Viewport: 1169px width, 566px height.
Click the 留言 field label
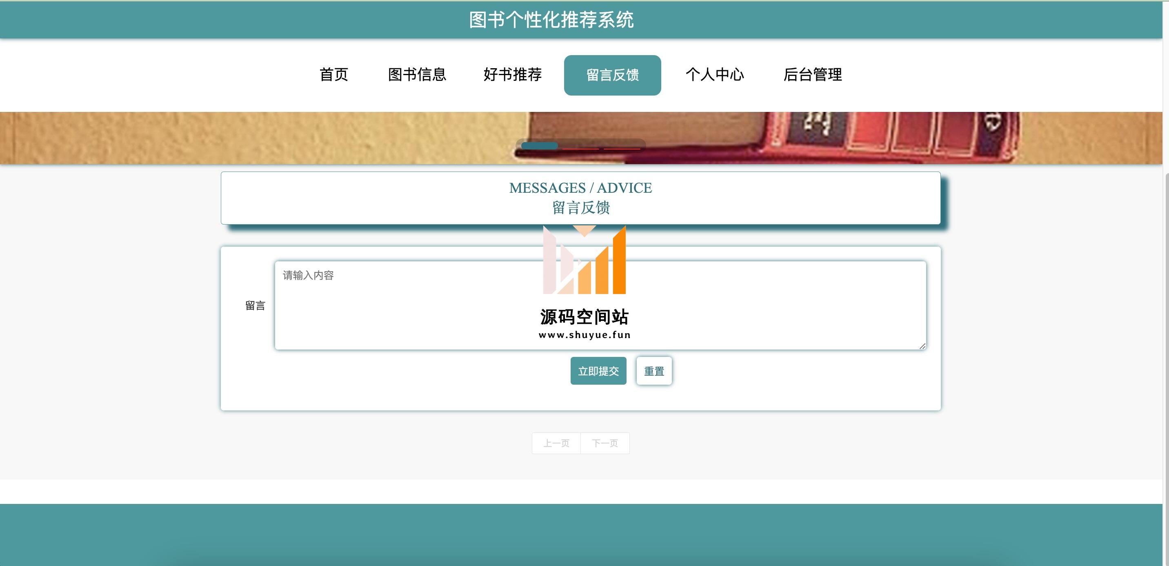pyautogui.click(x=255, y=305)
